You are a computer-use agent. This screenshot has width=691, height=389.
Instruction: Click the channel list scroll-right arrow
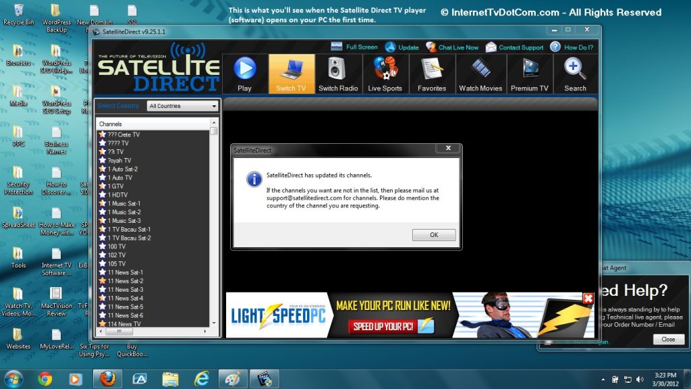click(x=205, y=331)
